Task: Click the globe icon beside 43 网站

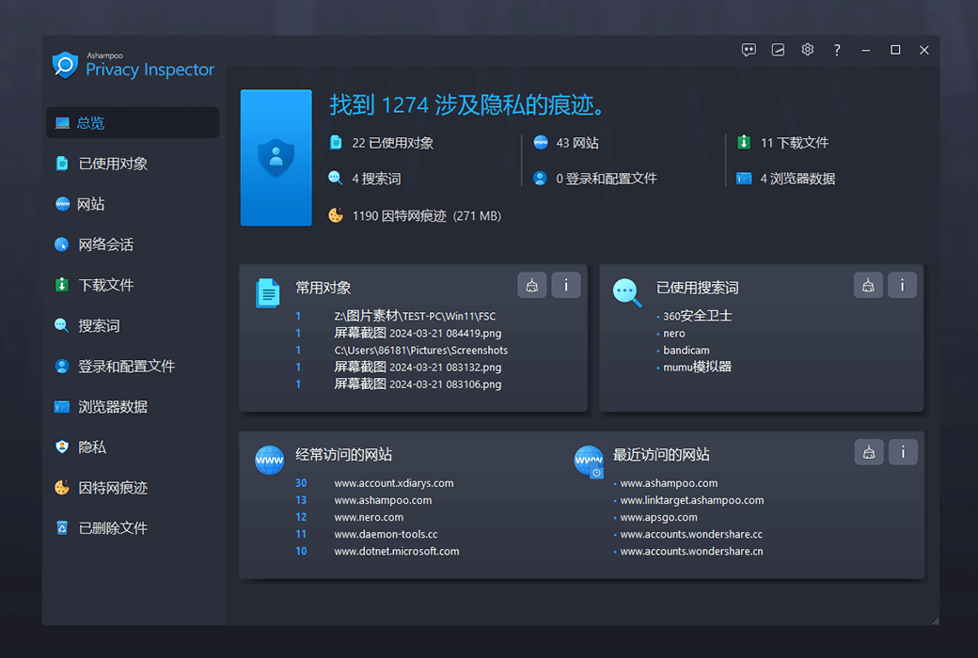Action: 541,143
